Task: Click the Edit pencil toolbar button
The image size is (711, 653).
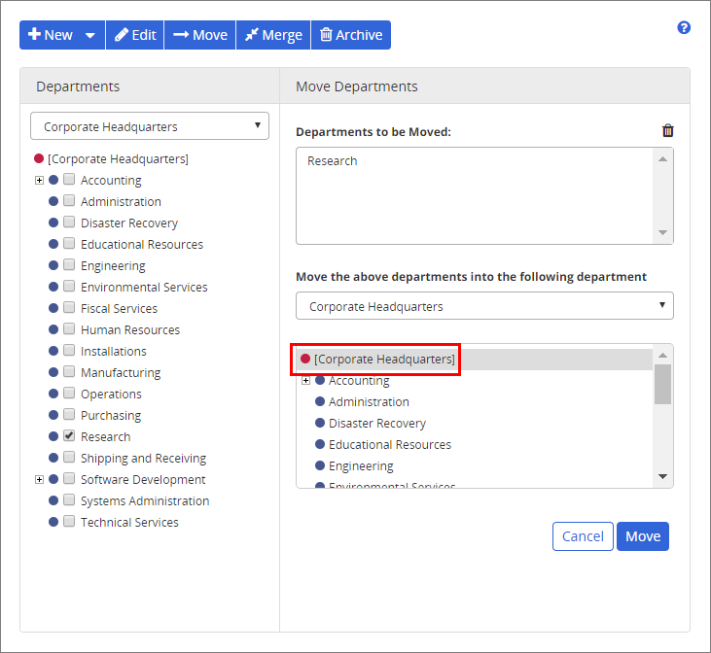Action: click(x=134, y=35)
